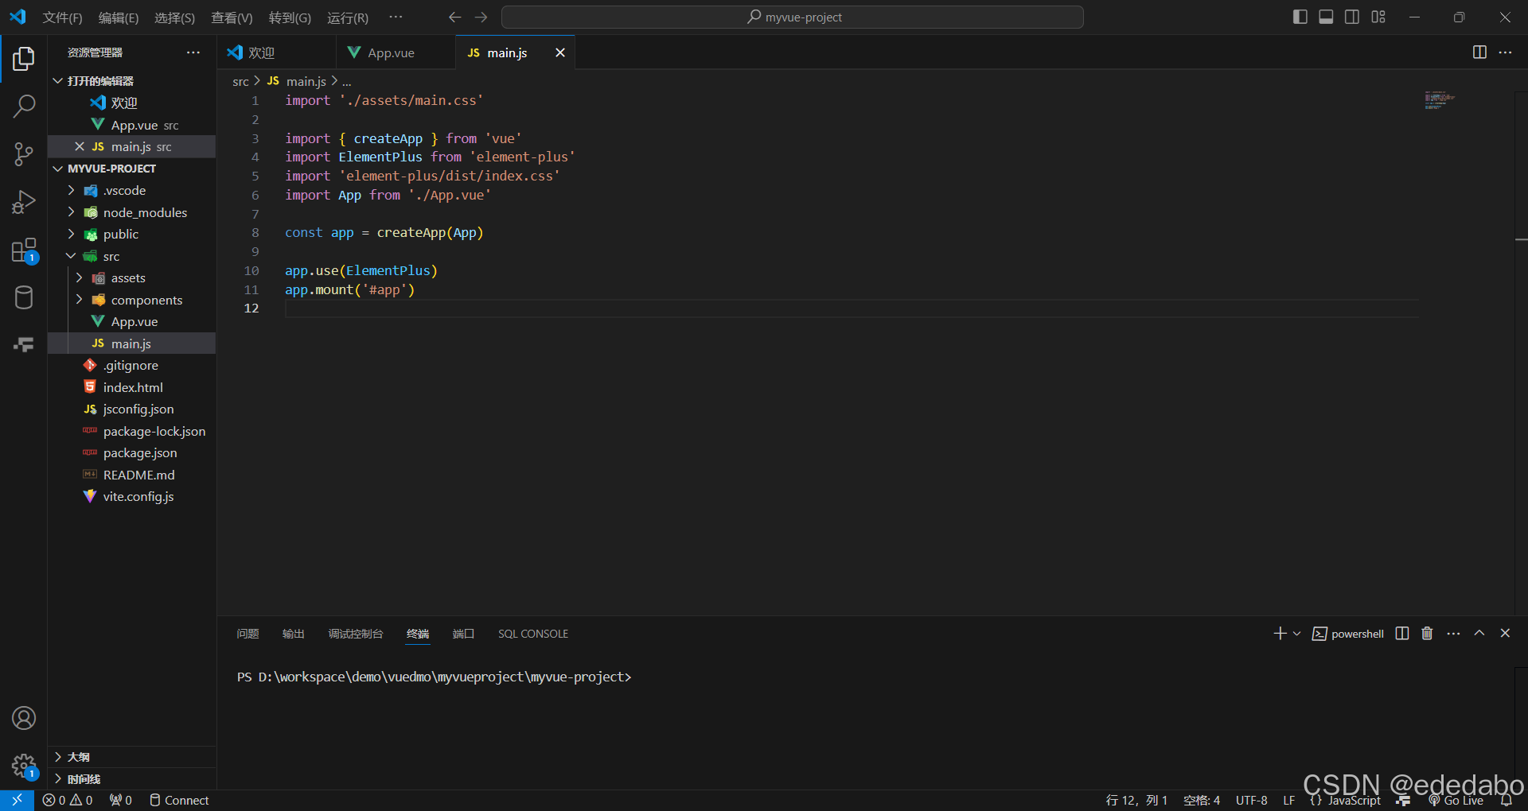Close main.js in open editors list
This screenshot has height=811, width=1528.
point(80,146)
